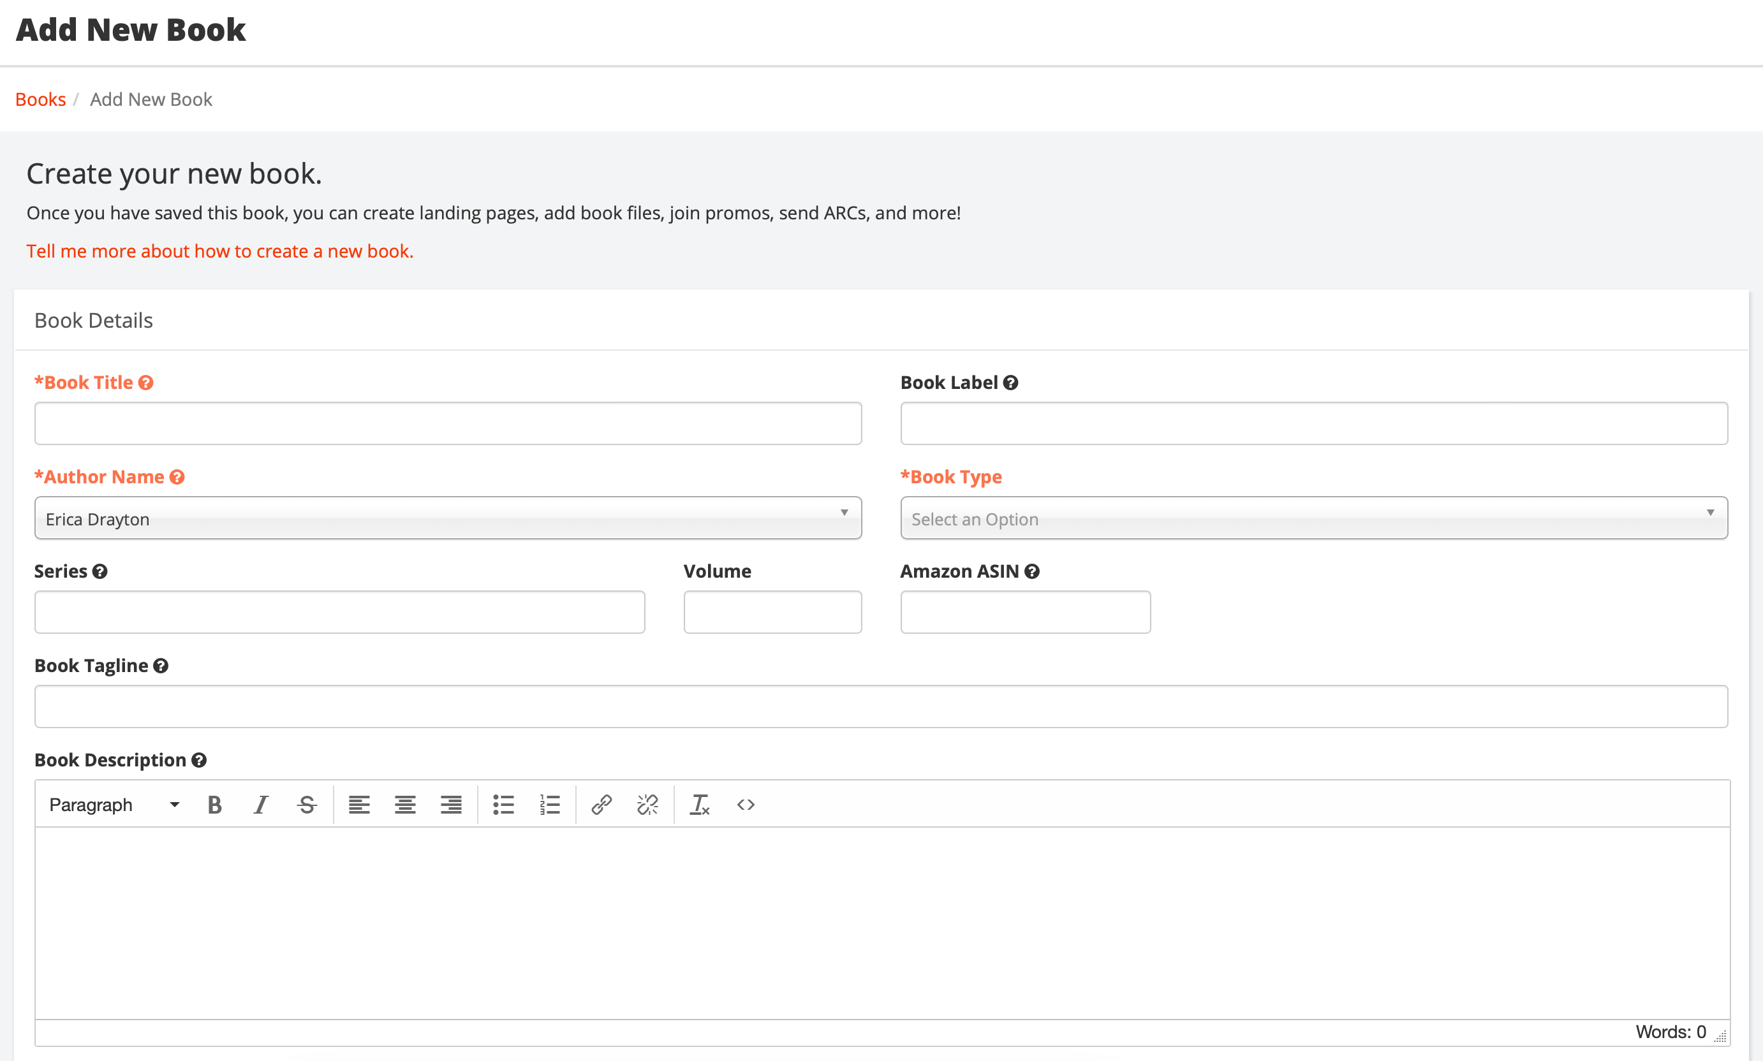
Task: Open the source code view of the description
Action: 745,803
